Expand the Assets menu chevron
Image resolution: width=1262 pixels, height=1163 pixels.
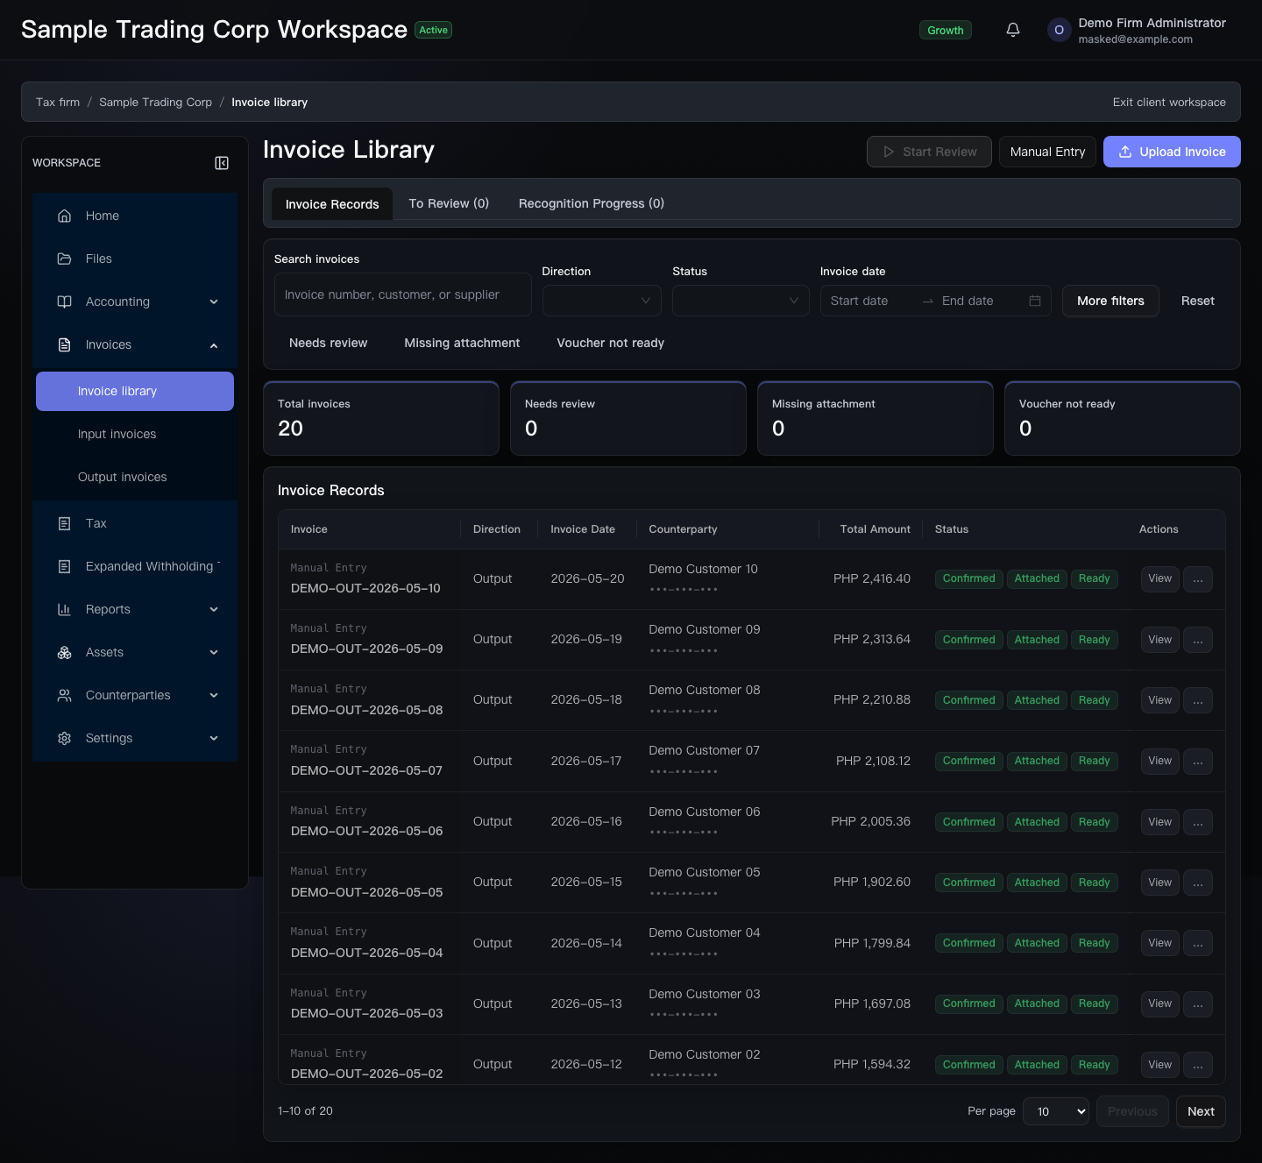click(x=214, y=653)
